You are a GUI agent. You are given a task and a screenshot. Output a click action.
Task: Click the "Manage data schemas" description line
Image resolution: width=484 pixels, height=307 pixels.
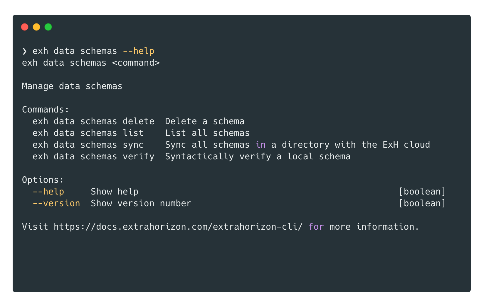[x=72, y=86]
